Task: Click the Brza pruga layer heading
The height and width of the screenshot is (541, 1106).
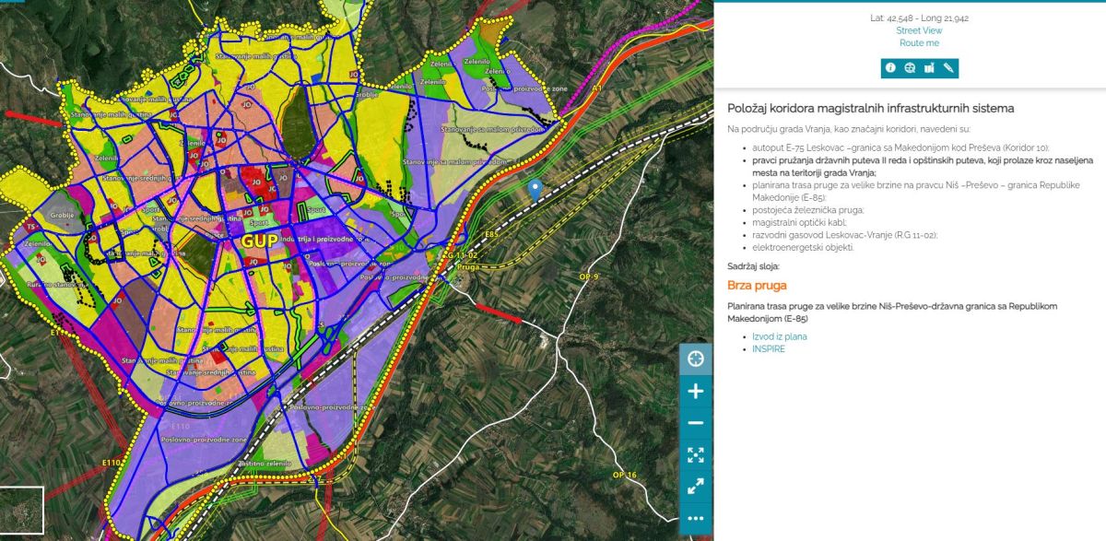Action: tap(757, 286)
